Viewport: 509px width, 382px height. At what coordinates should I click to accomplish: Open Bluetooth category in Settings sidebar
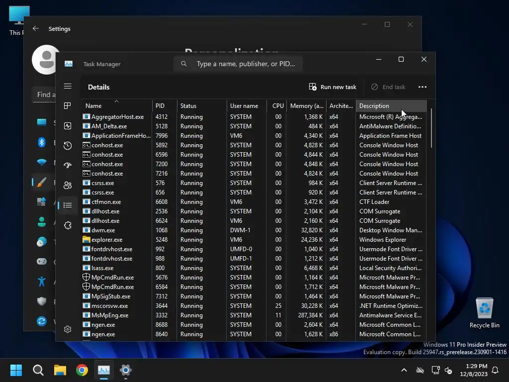click(42, 142)
